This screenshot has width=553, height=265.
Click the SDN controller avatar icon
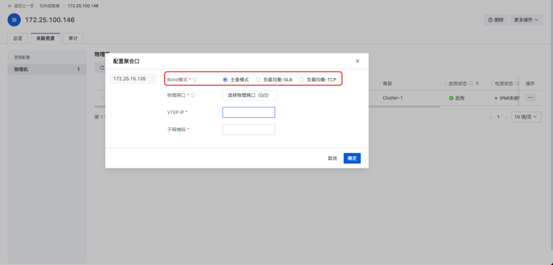(x=14, y=20)
